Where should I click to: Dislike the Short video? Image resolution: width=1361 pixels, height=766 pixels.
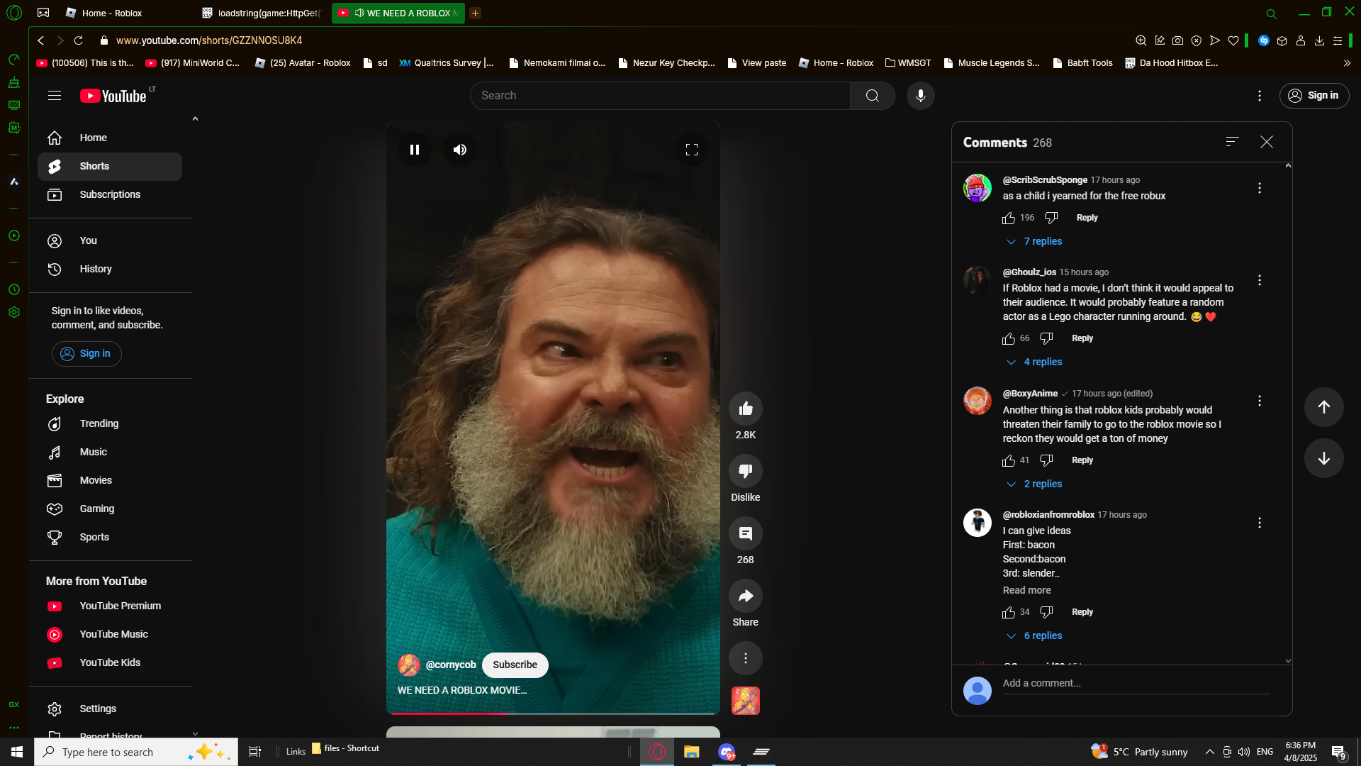click(x=745, y=471)
